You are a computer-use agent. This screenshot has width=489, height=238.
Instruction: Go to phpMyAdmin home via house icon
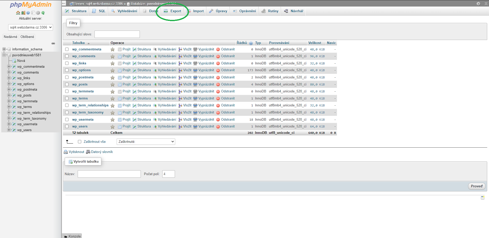(x=18, y=13)
